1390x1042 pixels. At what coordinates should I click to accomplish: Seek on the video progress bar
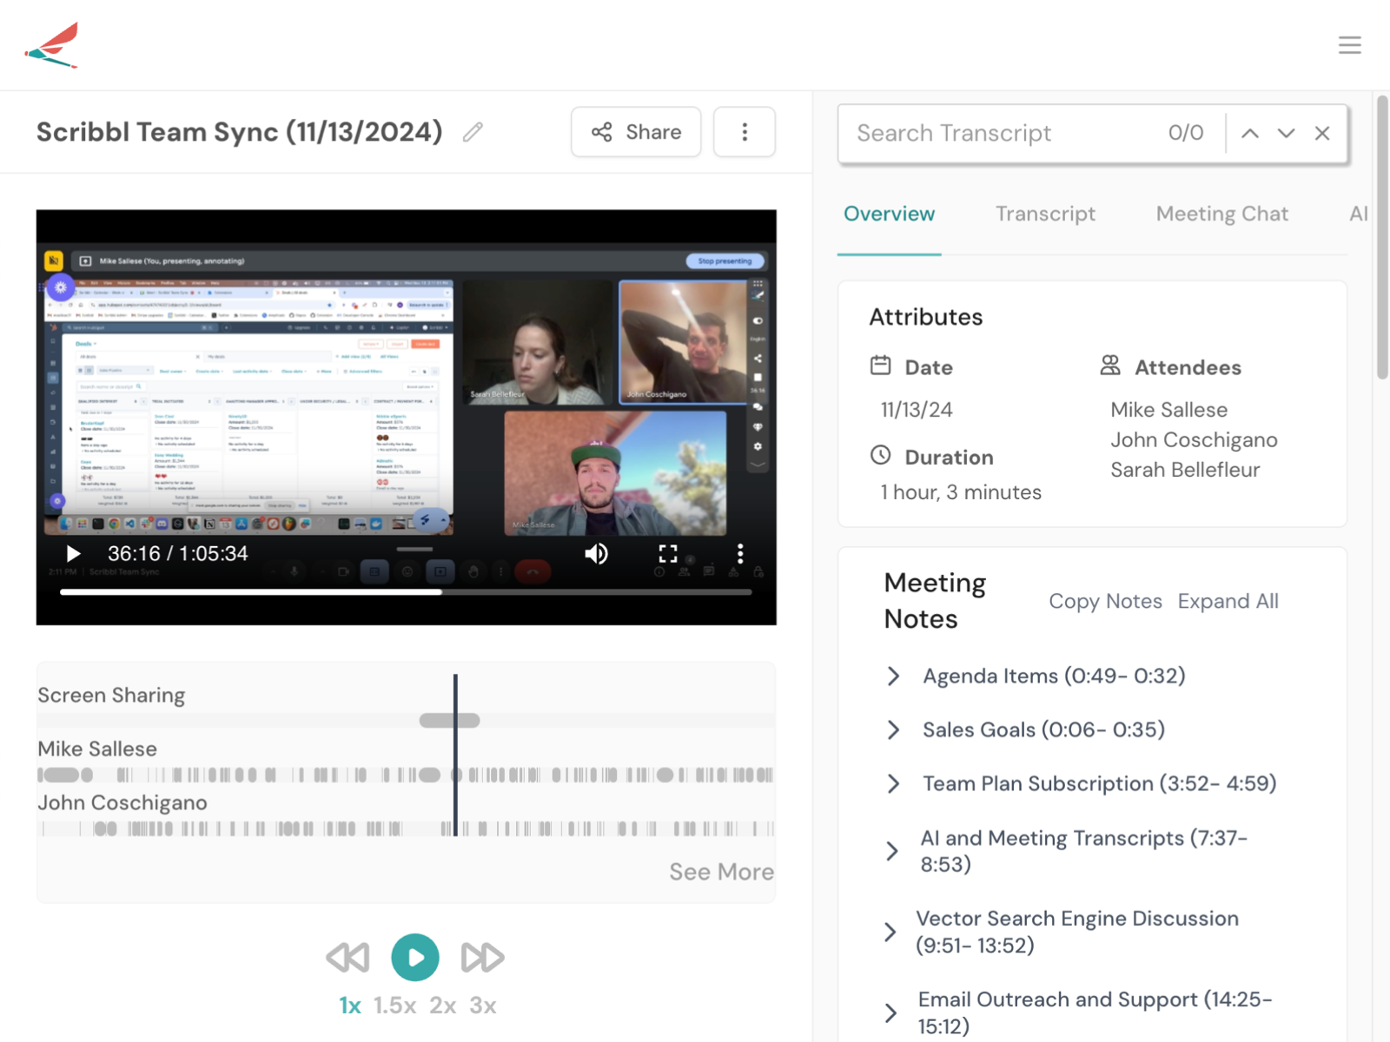(406, 592)
